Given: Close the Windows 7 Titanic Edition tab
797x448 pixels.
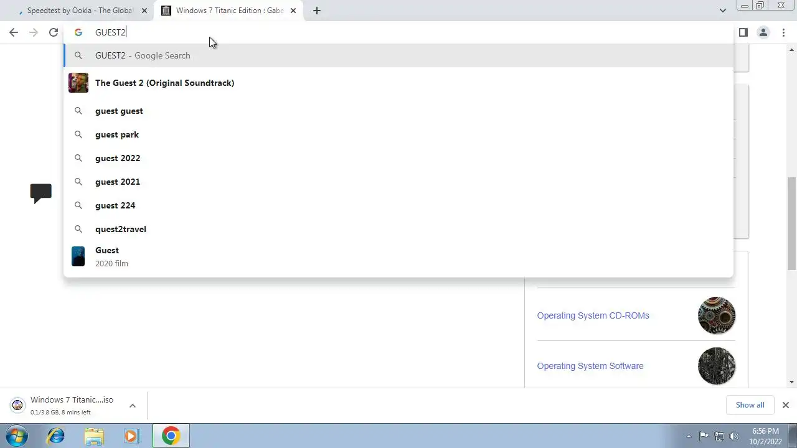Looking at the screenshot, I should coord(293,11).
